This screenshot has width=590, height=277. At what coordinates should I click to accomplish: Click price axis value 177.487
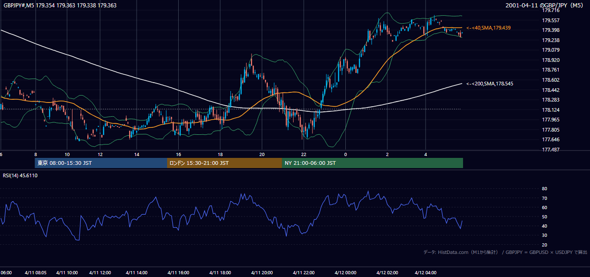[x=550, y=150]
